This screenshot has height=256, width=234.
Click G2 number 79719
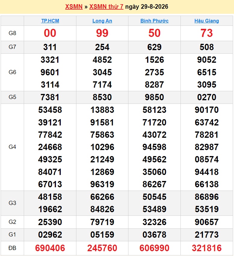click(102, 222)
